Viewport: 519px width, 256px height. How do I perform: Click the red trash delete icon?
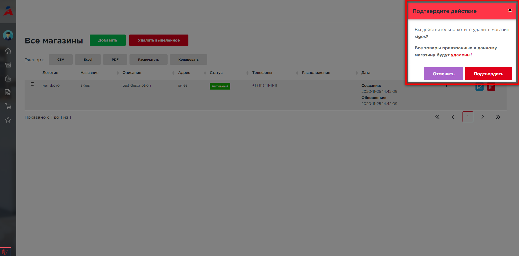[x=491, y=87]
